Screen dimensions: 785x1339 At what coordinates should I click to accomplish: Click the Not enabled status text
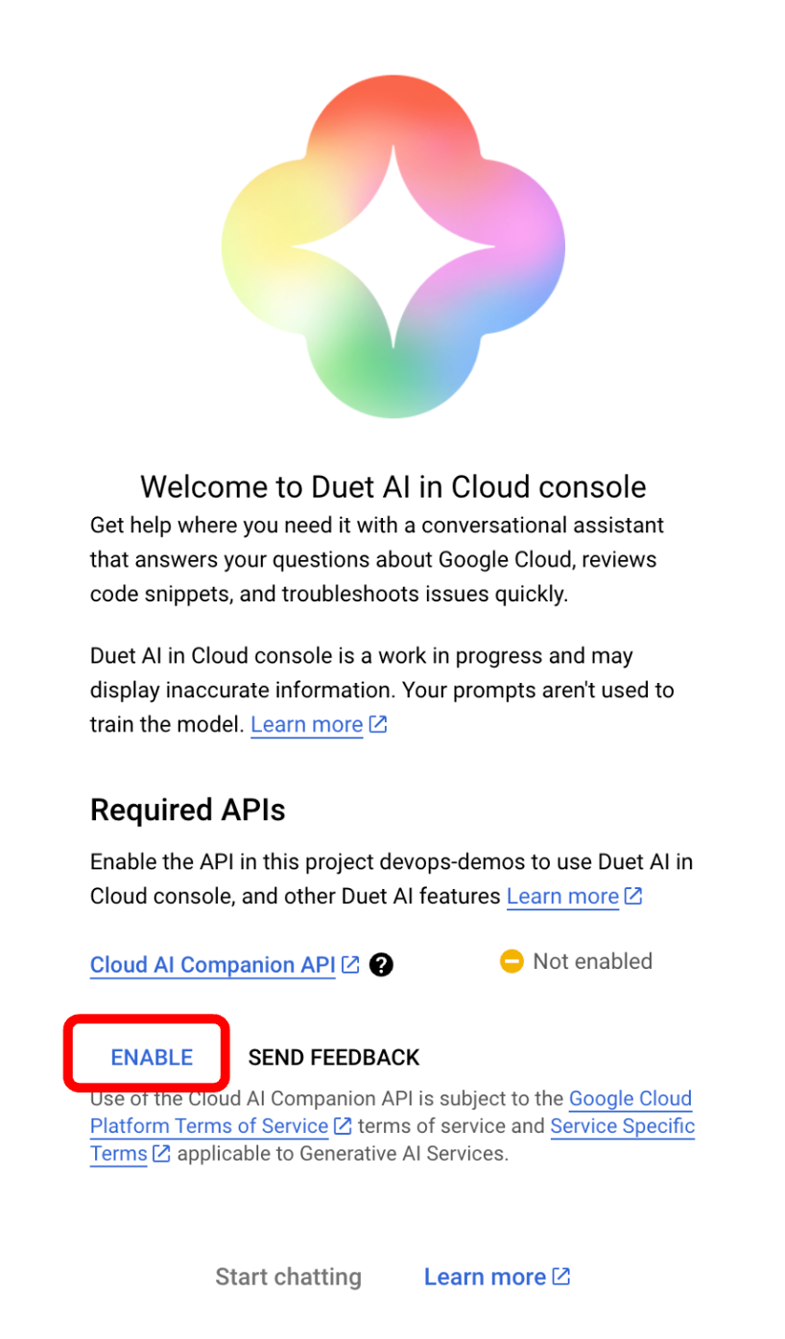pos(592,961)
